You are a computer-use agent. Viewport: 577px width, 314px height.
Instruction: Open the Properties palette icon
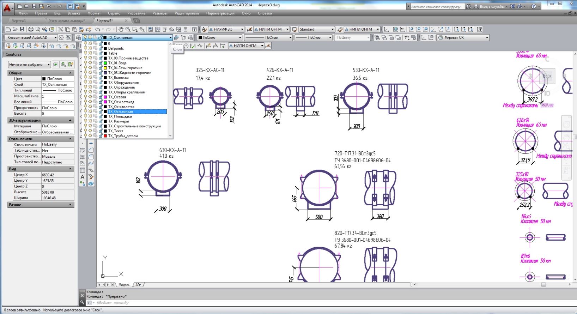pyautogui.click(x=151, y=29)
